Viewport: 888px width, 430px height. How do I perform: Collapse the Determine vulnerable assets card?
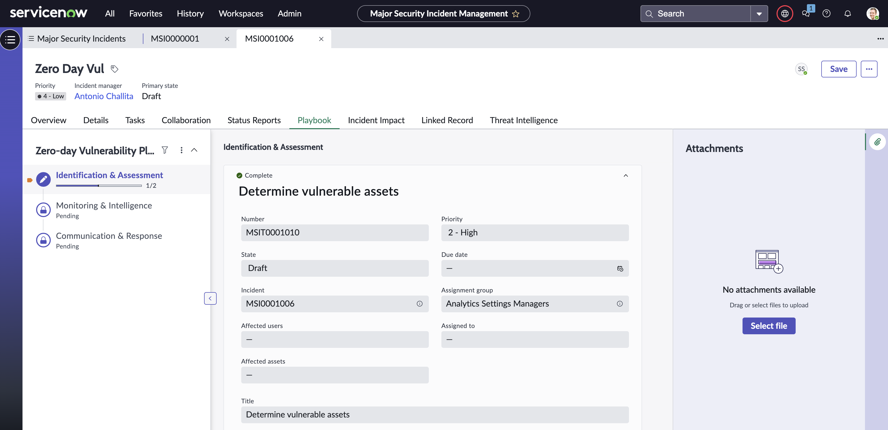(625, 176)
